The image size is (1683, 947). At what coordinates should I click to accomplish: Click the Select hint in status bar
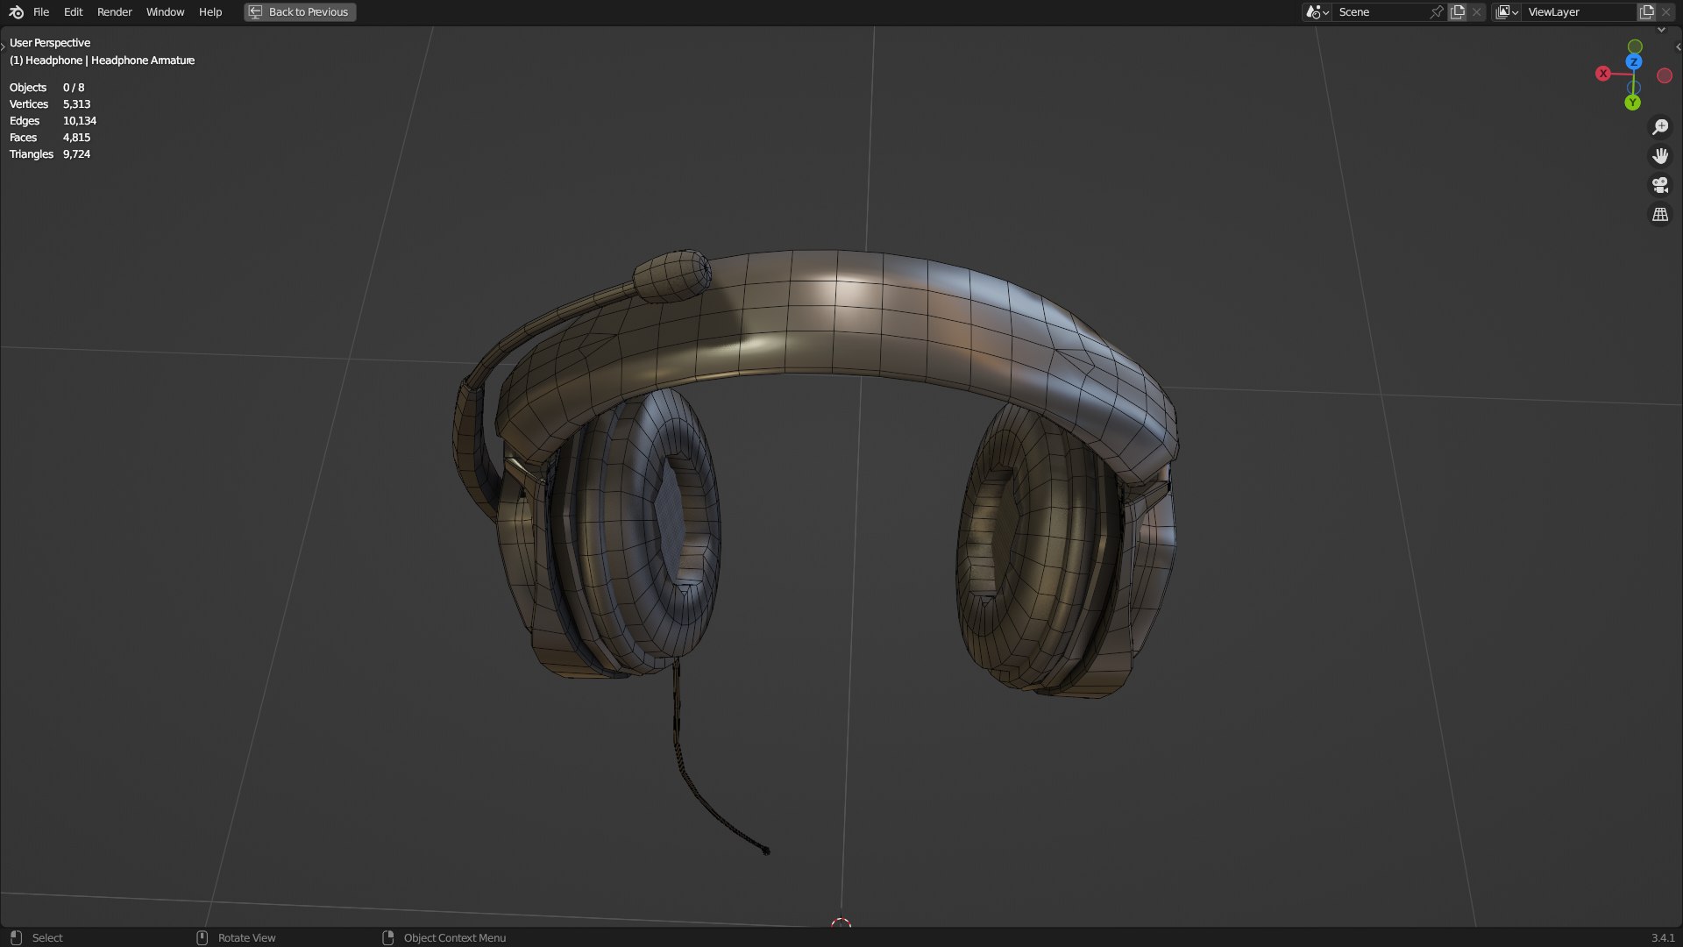pyautogui.click(x=36, y=938)
